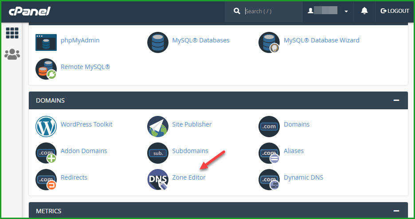
Task: Open the MySQL® Databases link
Action: pyautogui.click(x=201, y=40)
